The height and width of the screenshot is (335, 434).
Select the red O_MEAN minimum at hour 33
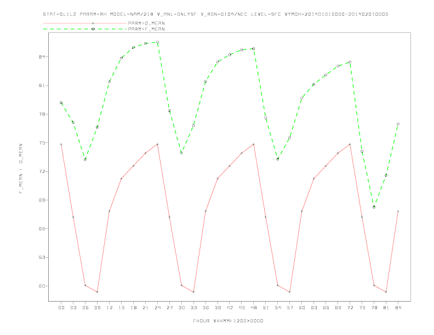[x=193, y=292]
